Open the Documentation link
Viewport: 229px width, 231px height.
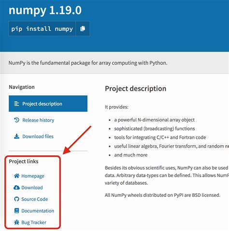[x=38, y=211]
